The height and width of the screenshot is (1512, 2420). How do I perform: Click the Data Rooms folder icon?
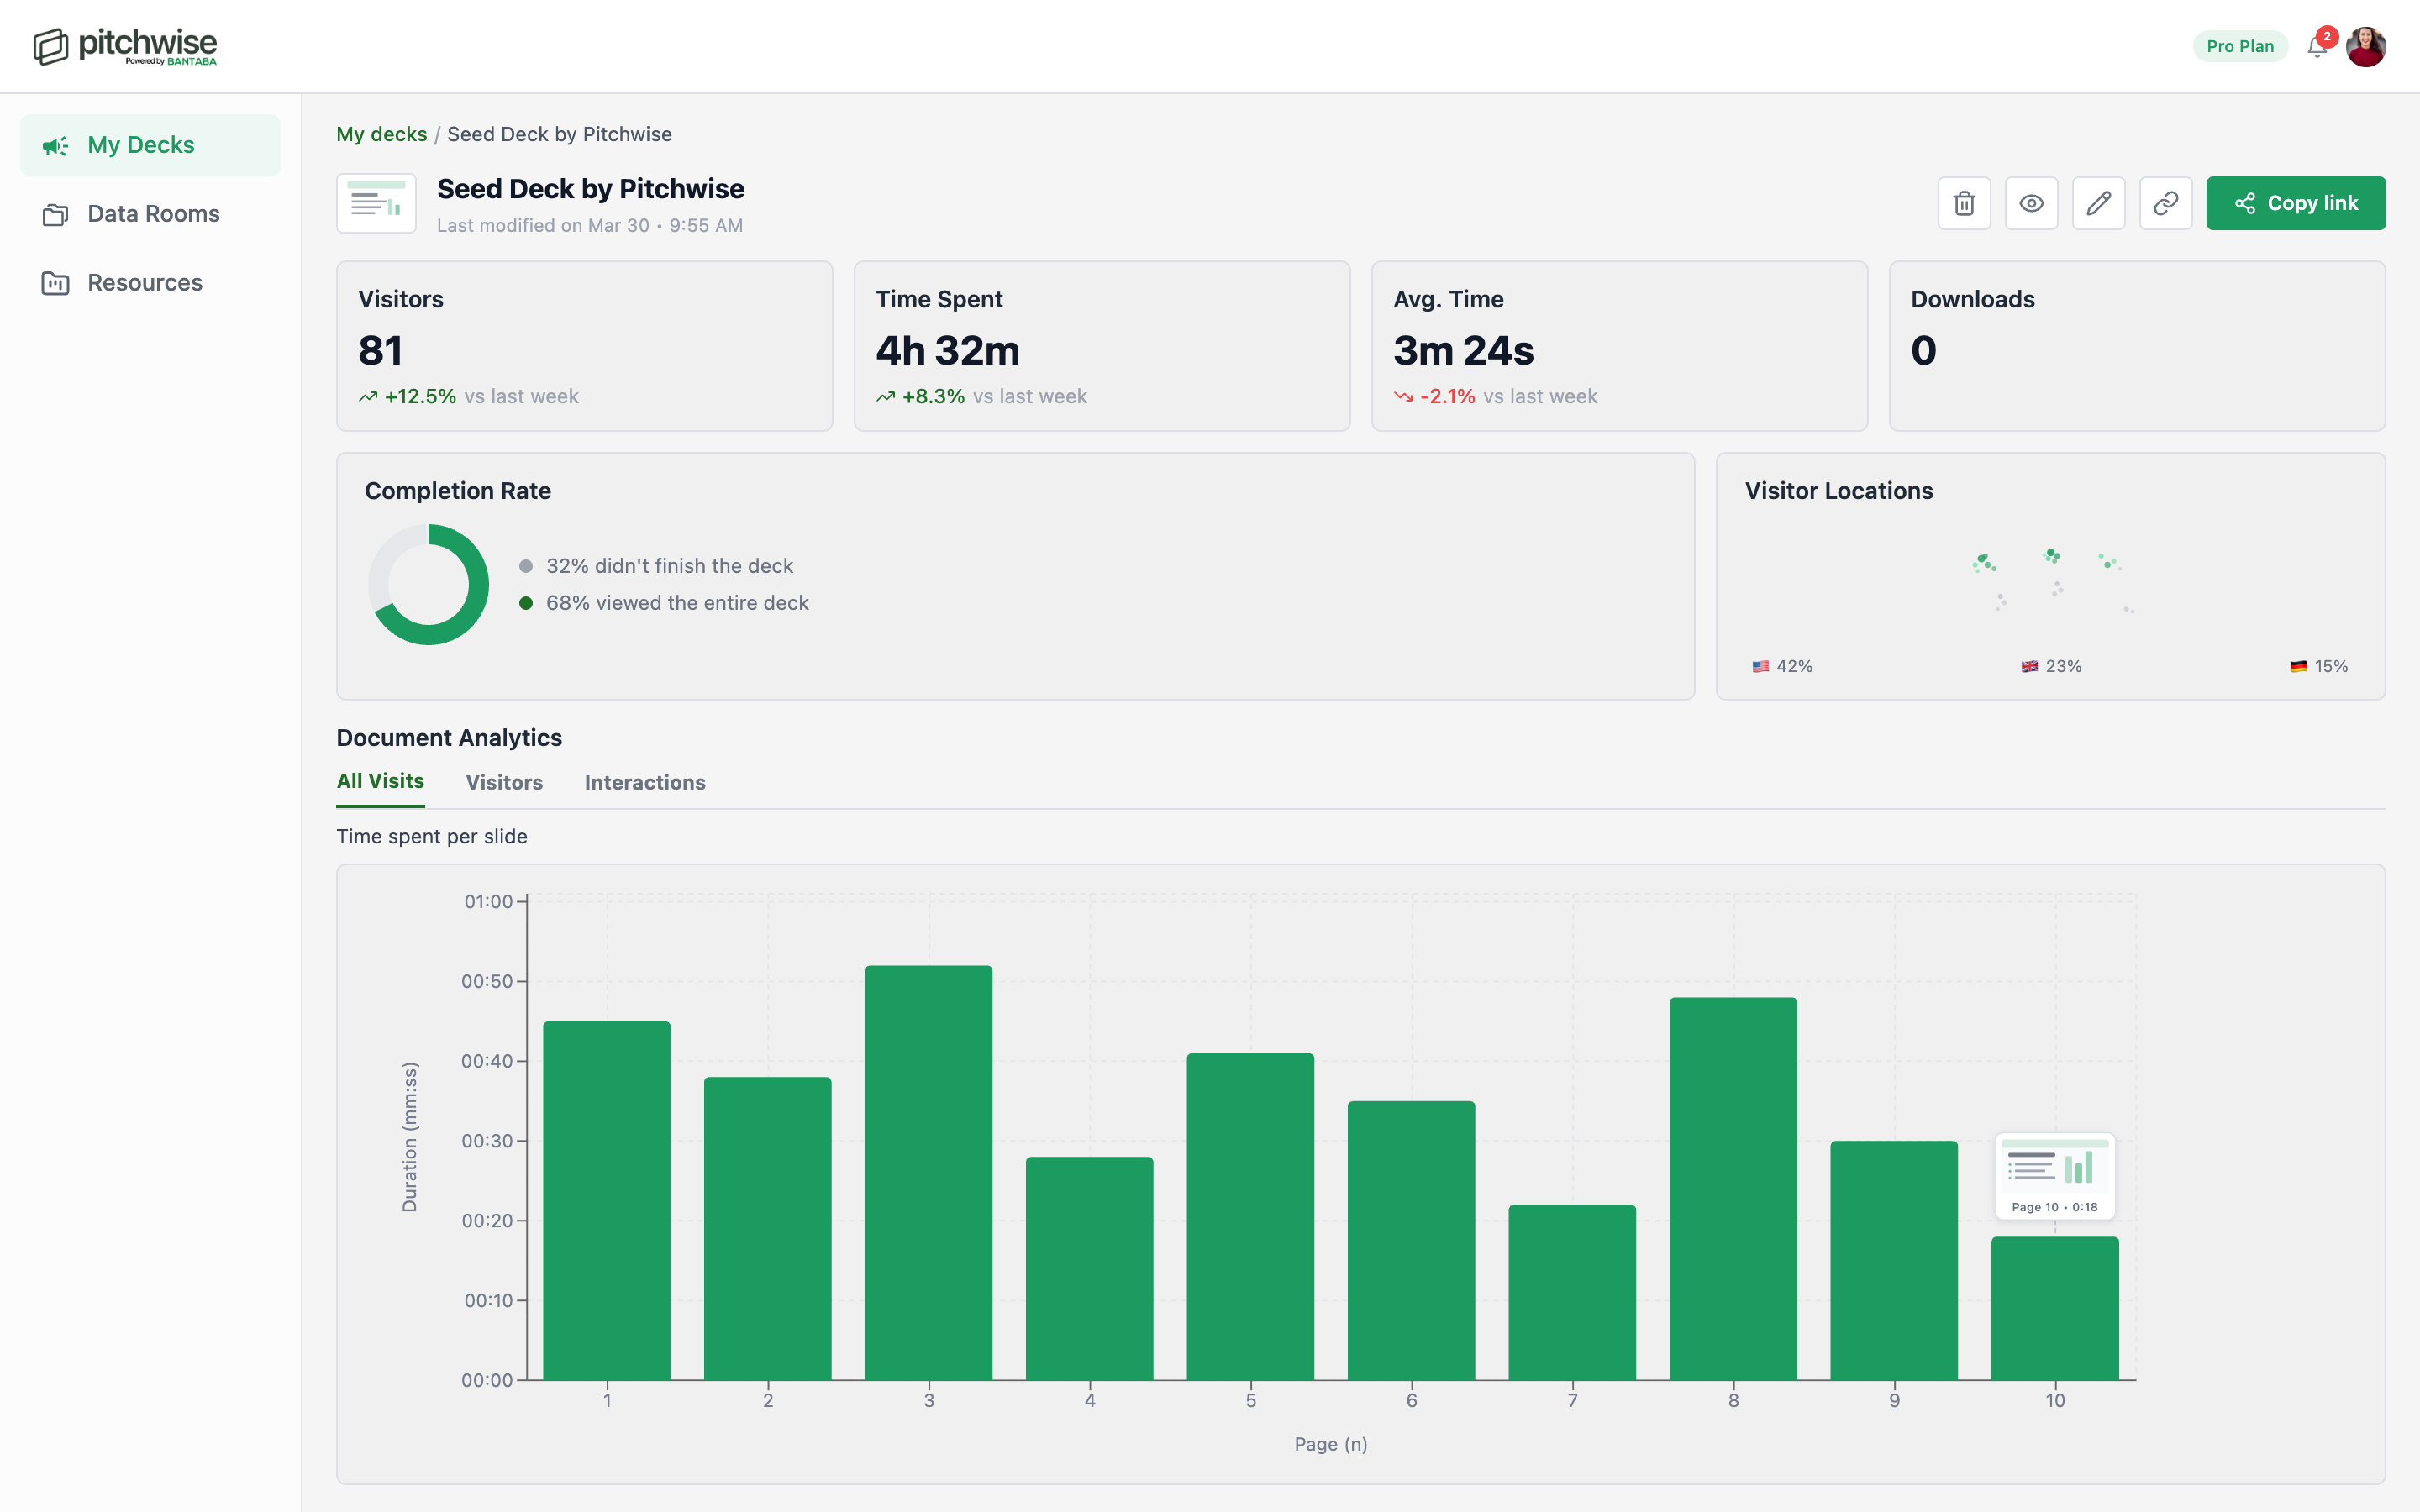click(x=55, y=213)
